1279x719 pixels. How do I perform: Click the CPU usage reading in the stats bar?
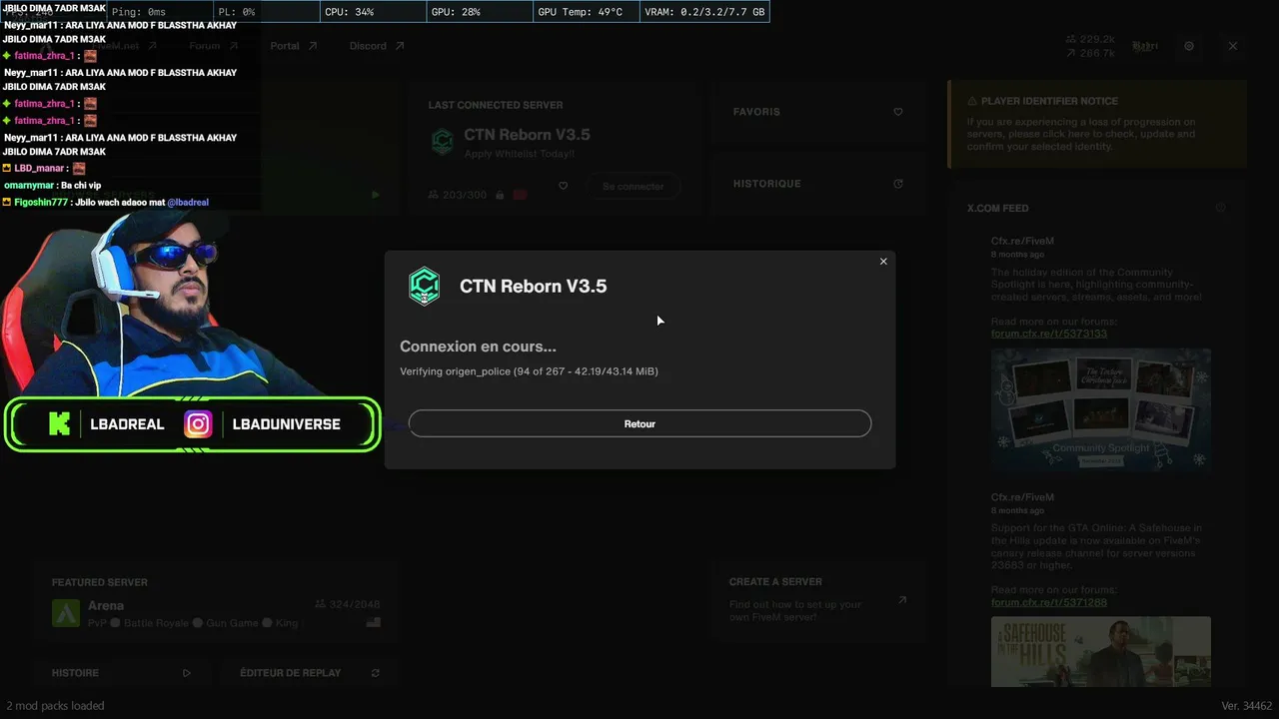click(350, 12)
